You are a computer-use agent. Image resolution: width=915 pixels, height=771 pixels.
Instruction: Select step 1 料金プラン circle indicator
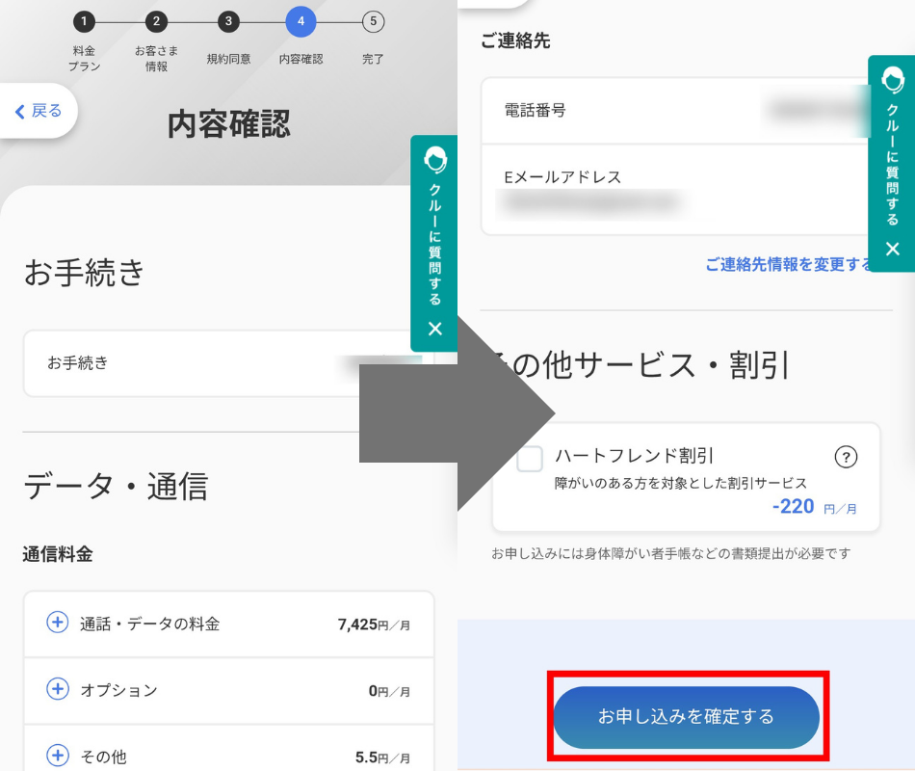click(x=85, y=19)
